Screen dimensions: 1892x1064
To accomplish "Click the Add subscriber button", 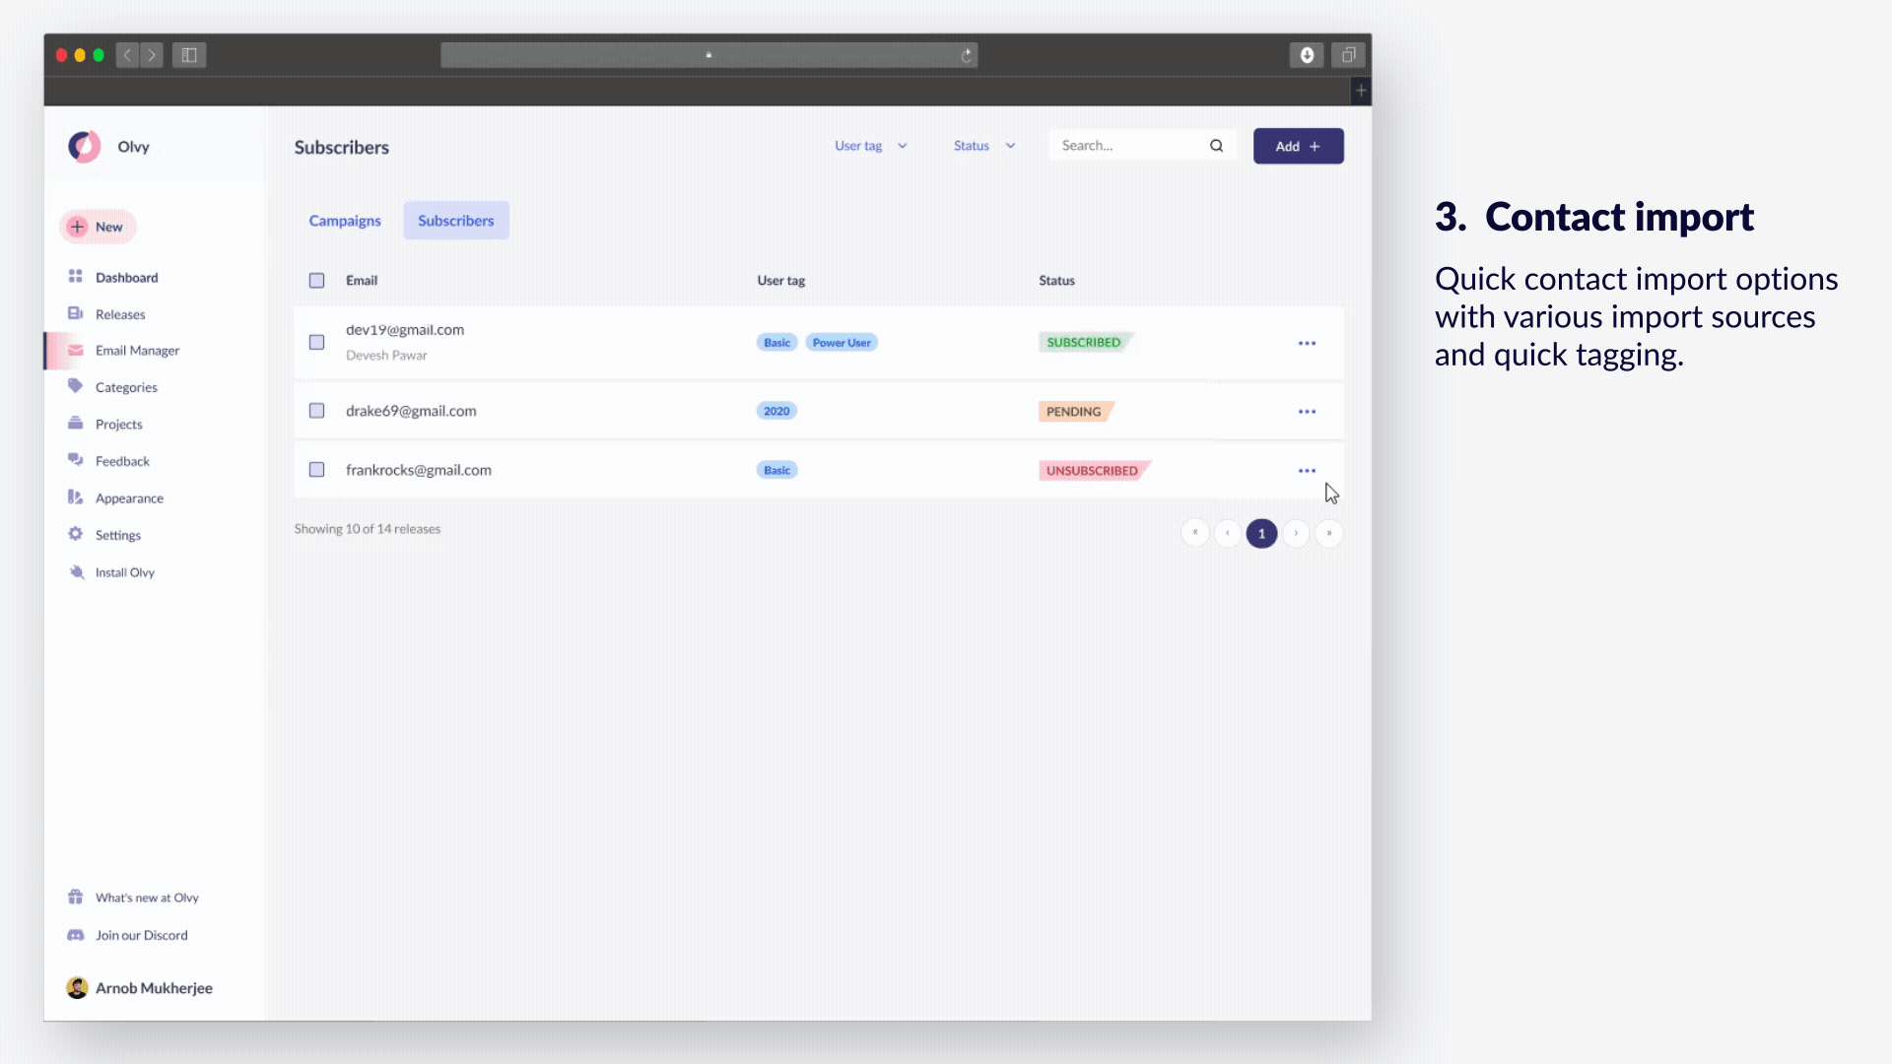I will [x=1298, y=146].
